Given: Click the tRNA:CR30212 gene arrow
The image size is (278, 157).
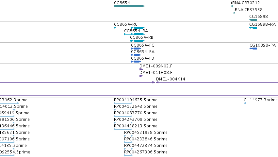Looking at the screenshot, I should [x=232, y=6].
